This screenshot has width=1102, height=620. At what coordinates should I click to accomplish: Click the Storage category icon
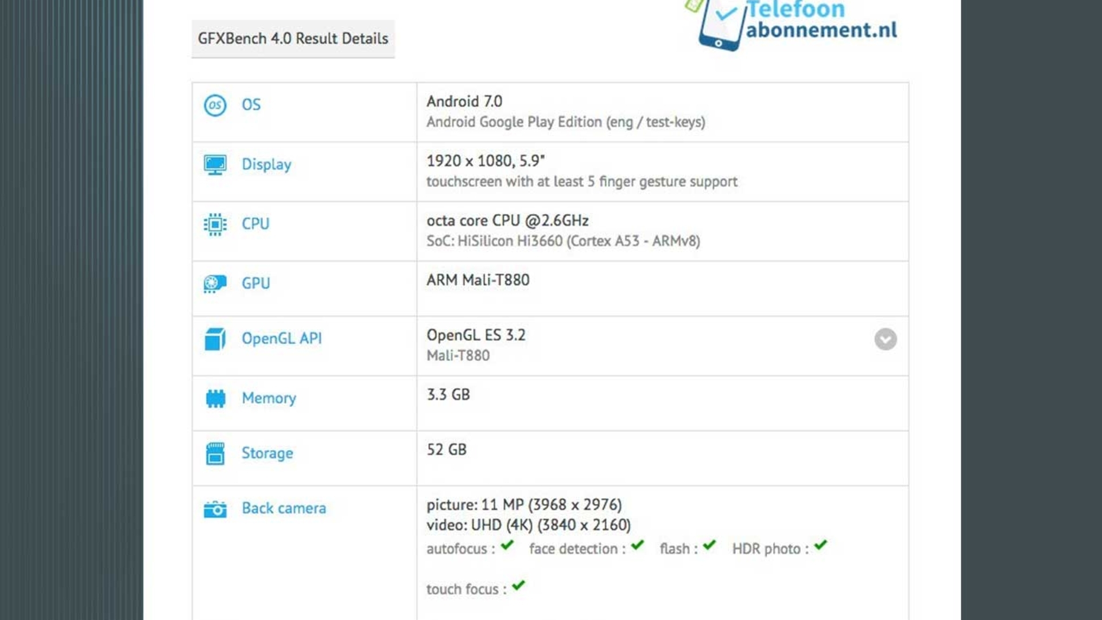(x=215, y=452)
